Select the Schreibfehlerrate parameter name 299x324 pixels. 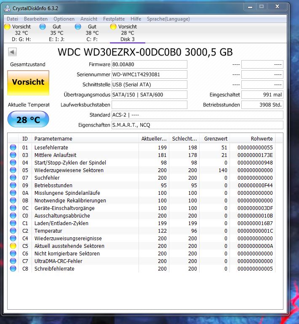tap(54, 269)
